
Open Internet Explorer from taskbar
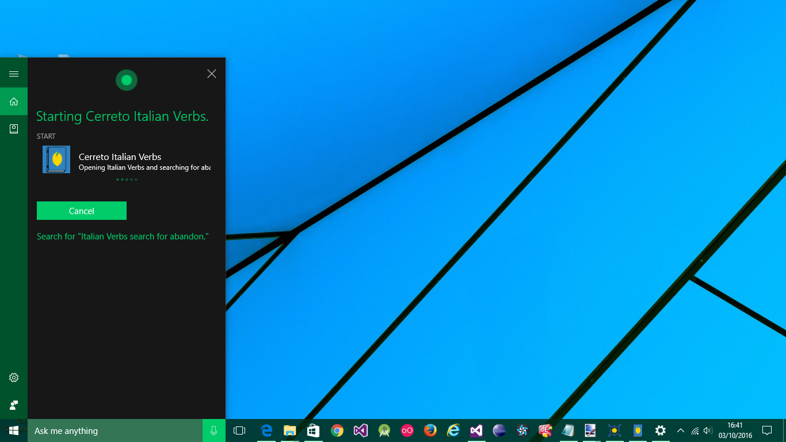[453, 430]
